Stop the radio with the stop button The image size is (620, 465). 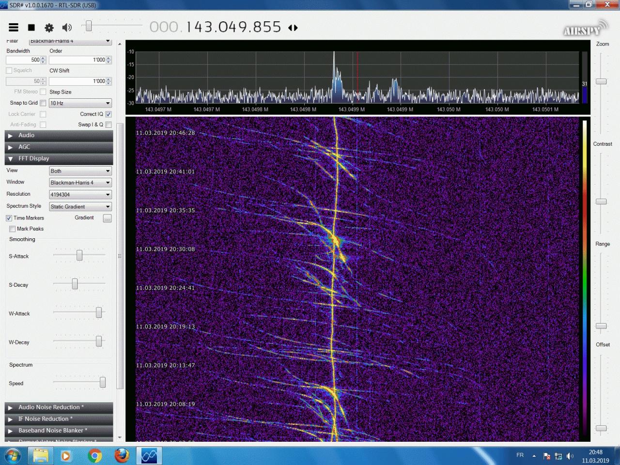point(31,28)
